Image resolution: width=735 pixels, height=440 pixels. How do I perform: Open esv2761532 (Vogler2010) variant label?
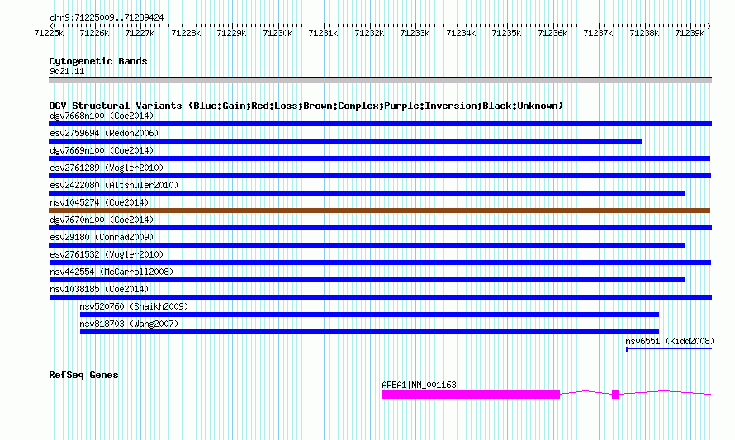point(107,254)
